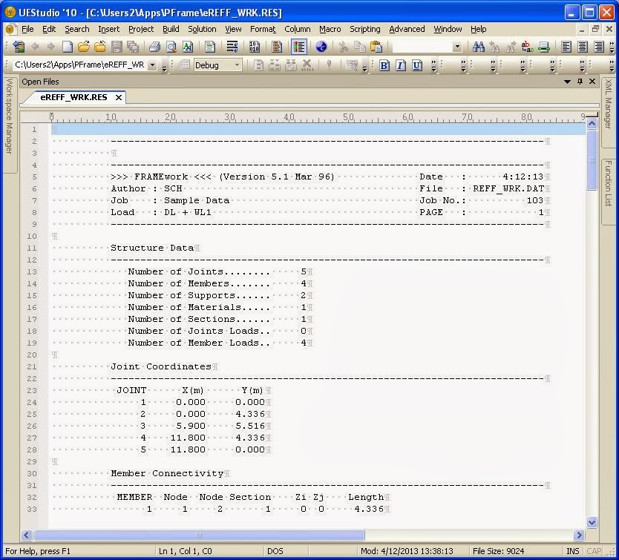Toggle hex edit mode (1010) icon

coord(255,47)
